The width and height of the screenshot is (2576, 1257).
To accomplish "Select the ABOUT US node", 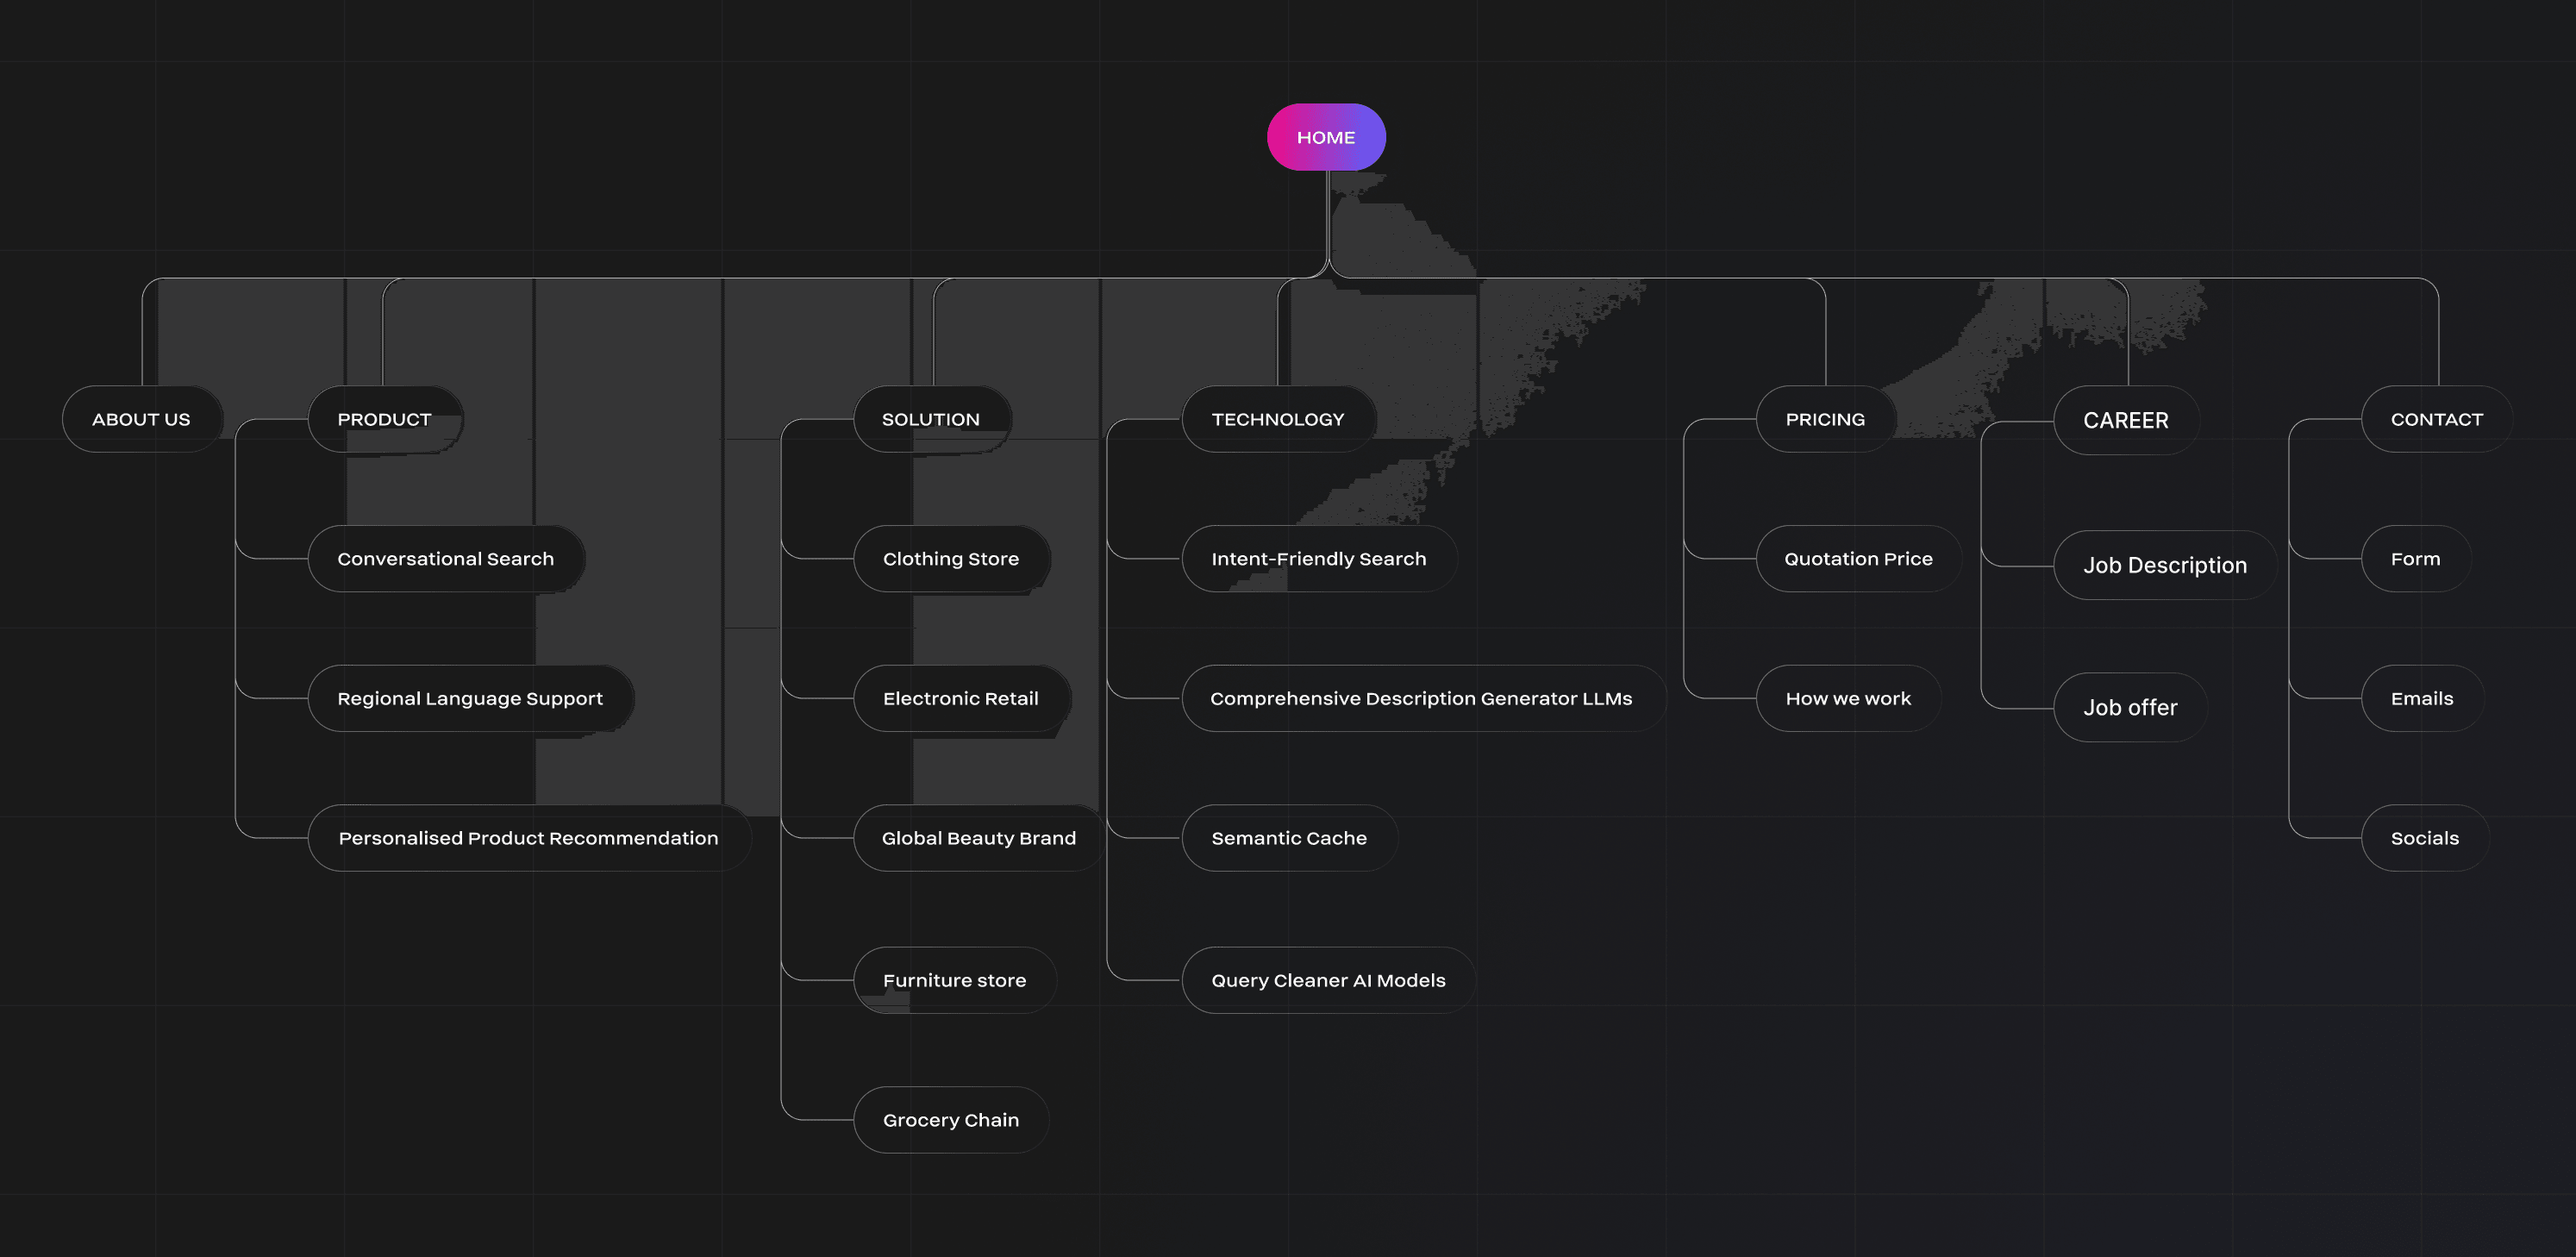I will click(x=141, y=419).
